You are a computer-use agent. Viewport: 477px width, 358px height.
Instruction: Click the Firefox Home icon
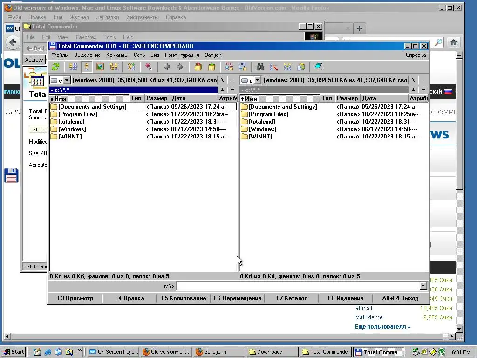454,42
